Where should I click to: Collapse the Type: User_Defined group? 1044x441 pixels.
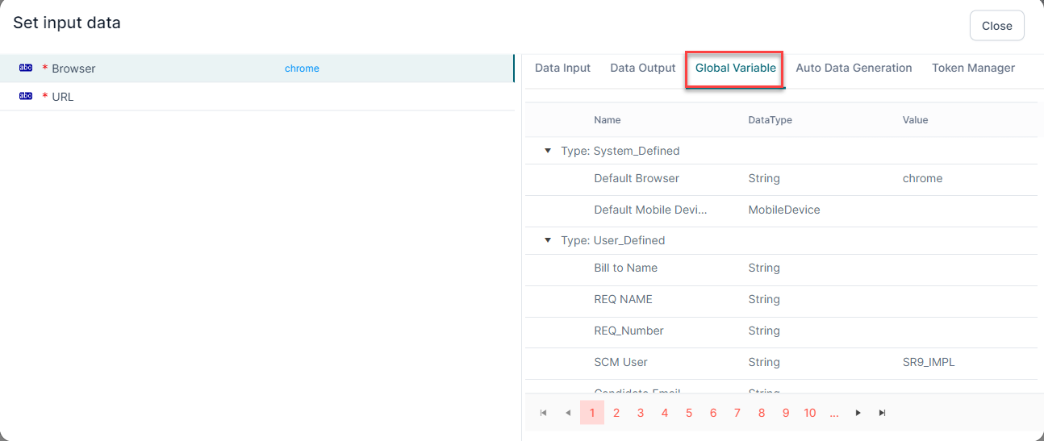point(549,240)
